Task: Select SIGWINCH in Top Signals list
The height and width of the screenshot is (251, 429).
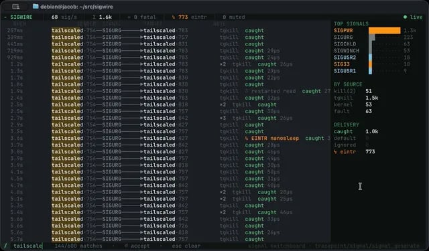Action: [x=347, y=50]
